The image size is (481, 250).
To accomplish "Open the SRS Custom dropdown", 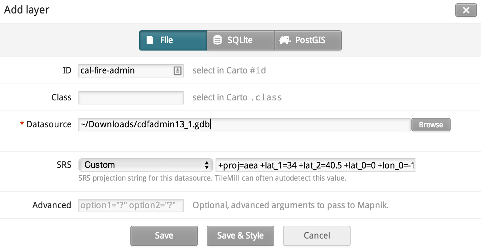I will tap(146, 165).
